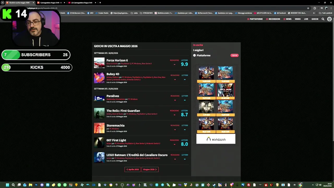Close the 'Giochi in uscita maggio 2026' tab

pyautogui.click(x=33, y=3)
